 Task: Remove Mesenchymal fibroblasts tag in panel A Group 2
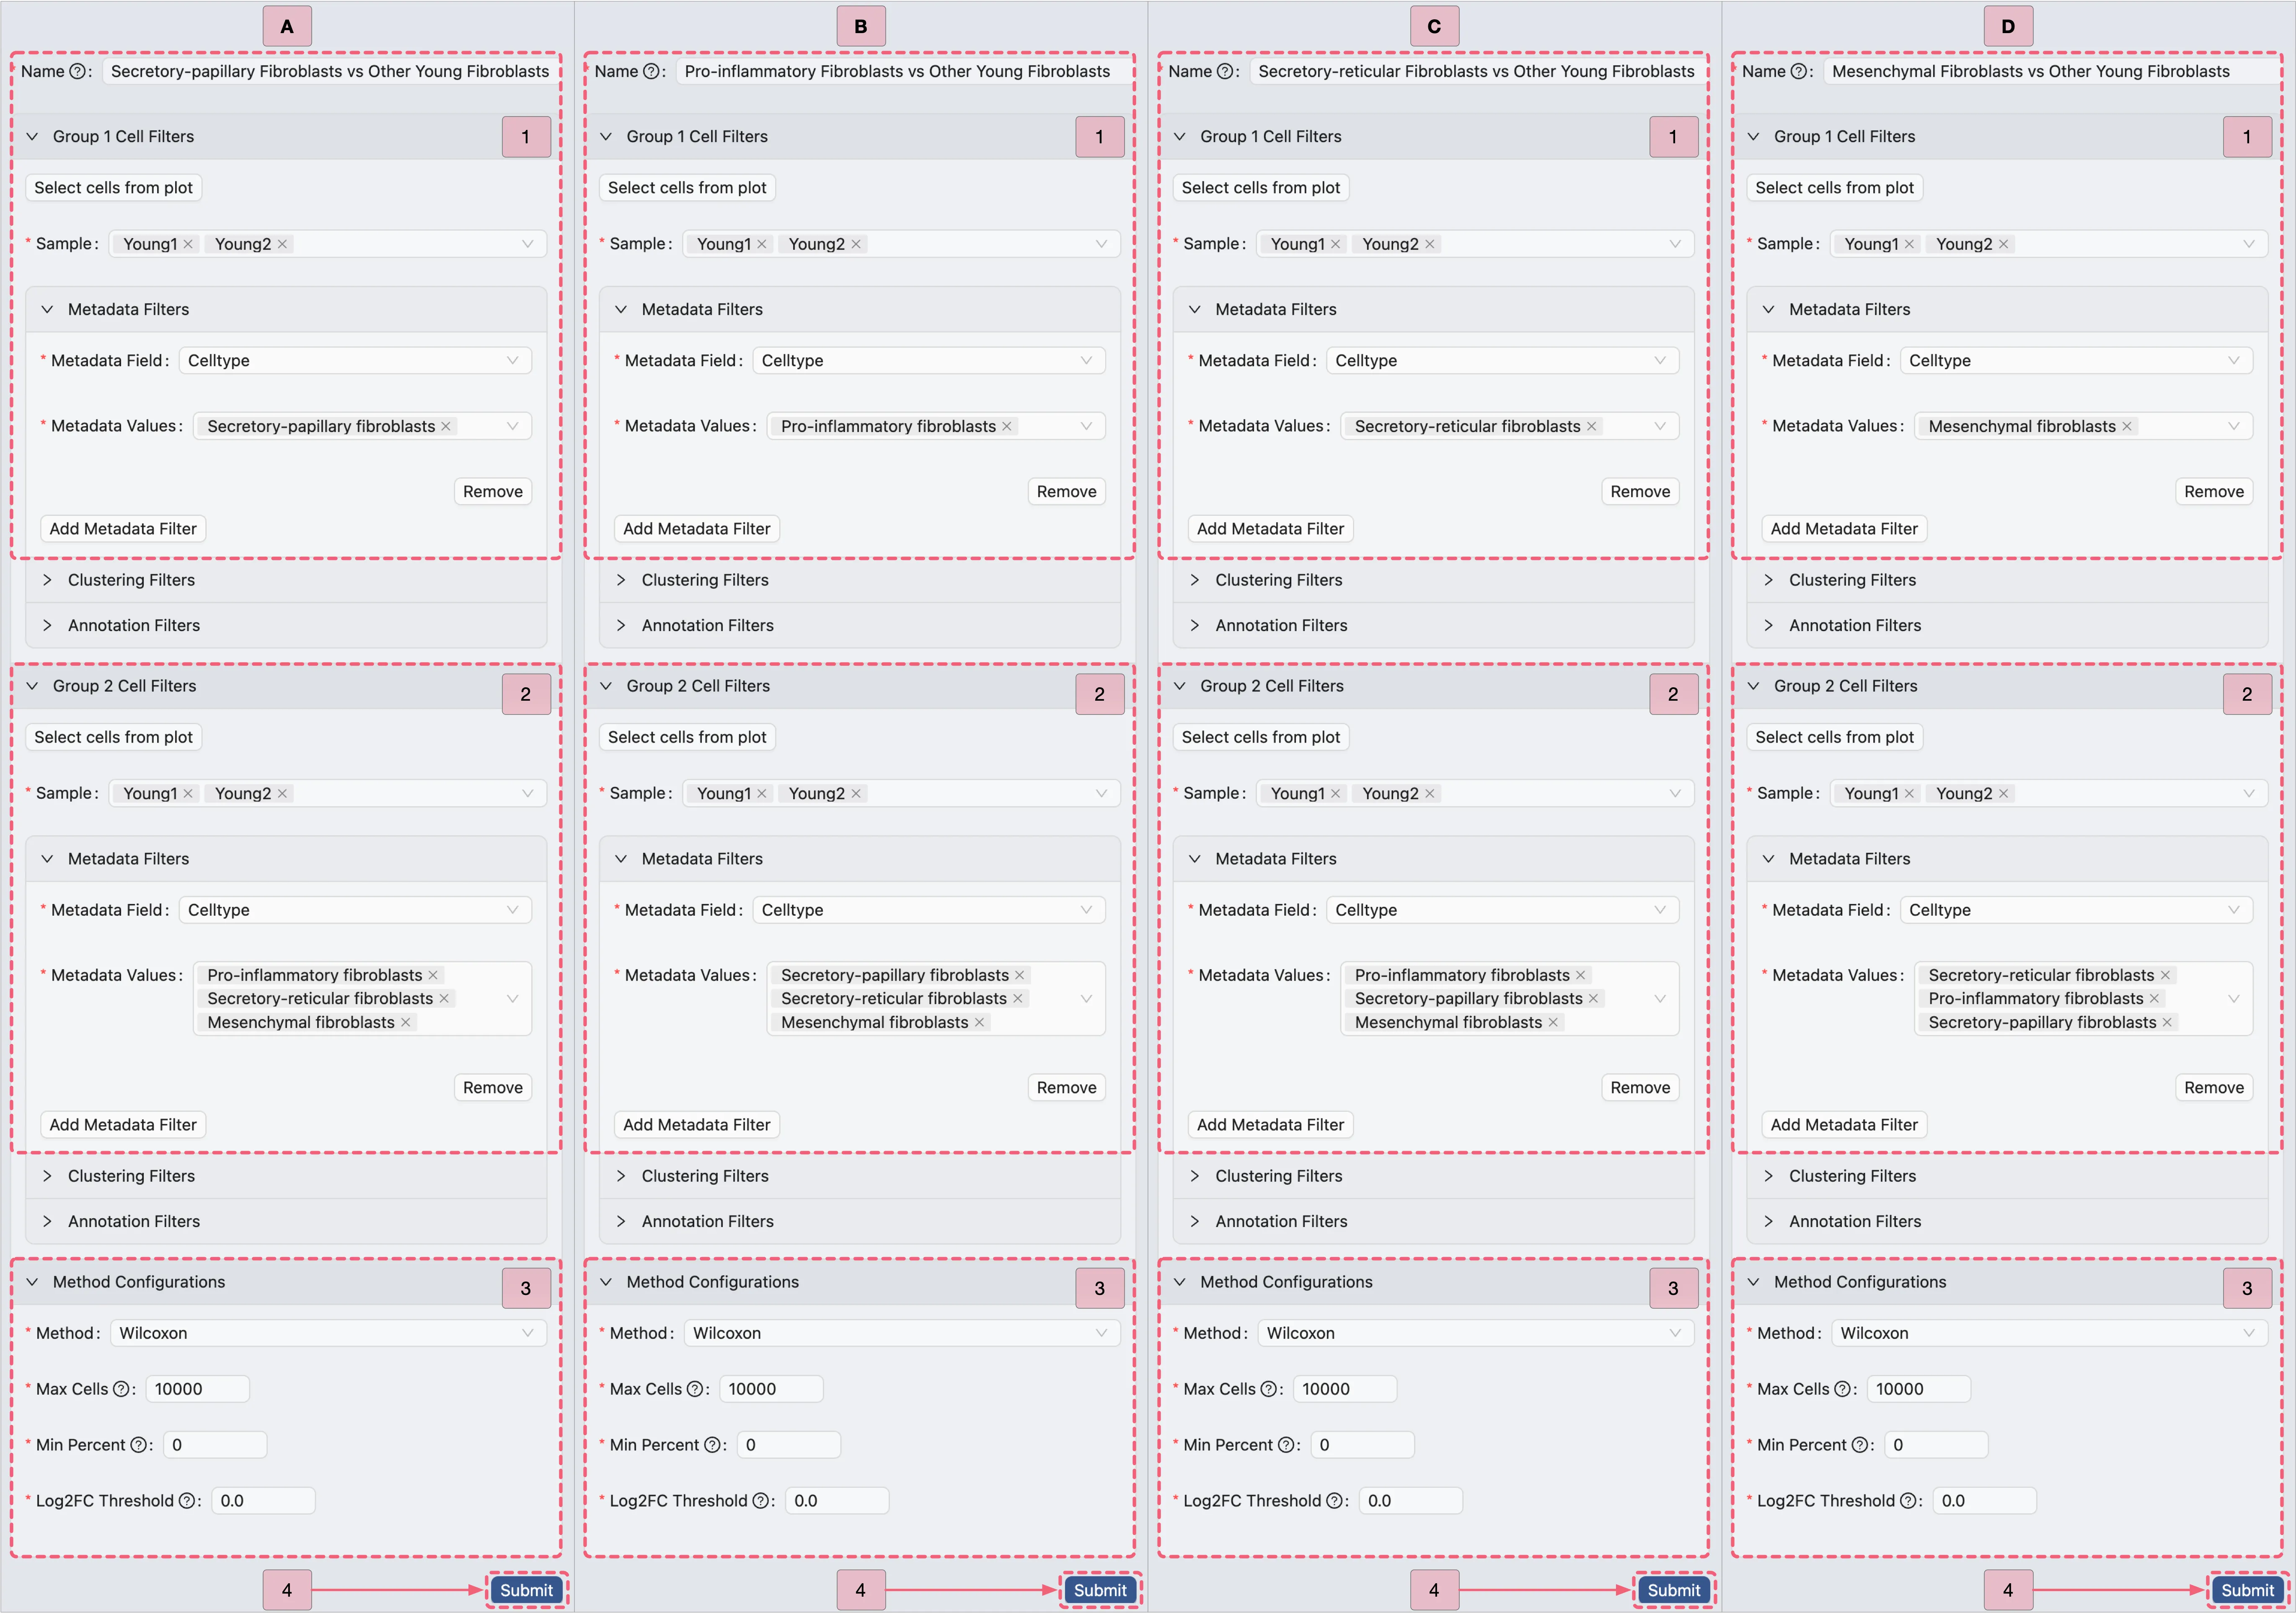[x=406, y=1023]
